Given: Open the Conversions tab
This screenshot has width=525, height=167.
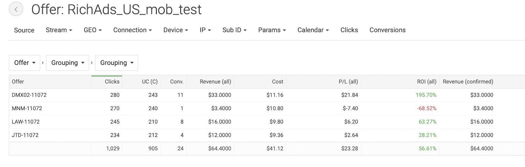Looking at the screenshot, I should (x=388, y=30).
